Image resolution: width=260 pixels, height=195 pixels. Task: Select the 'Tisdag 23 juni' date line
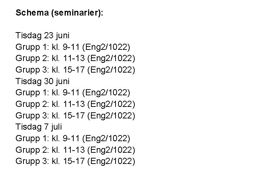tap(43, 36)
